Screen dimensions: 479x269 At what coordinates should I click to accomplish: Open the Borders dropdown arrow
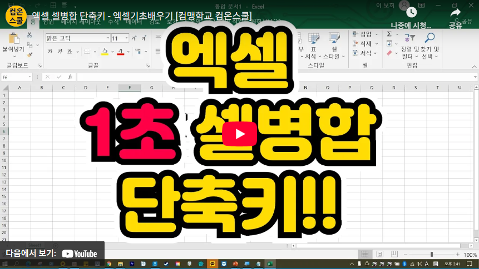(x=95, y=52)
